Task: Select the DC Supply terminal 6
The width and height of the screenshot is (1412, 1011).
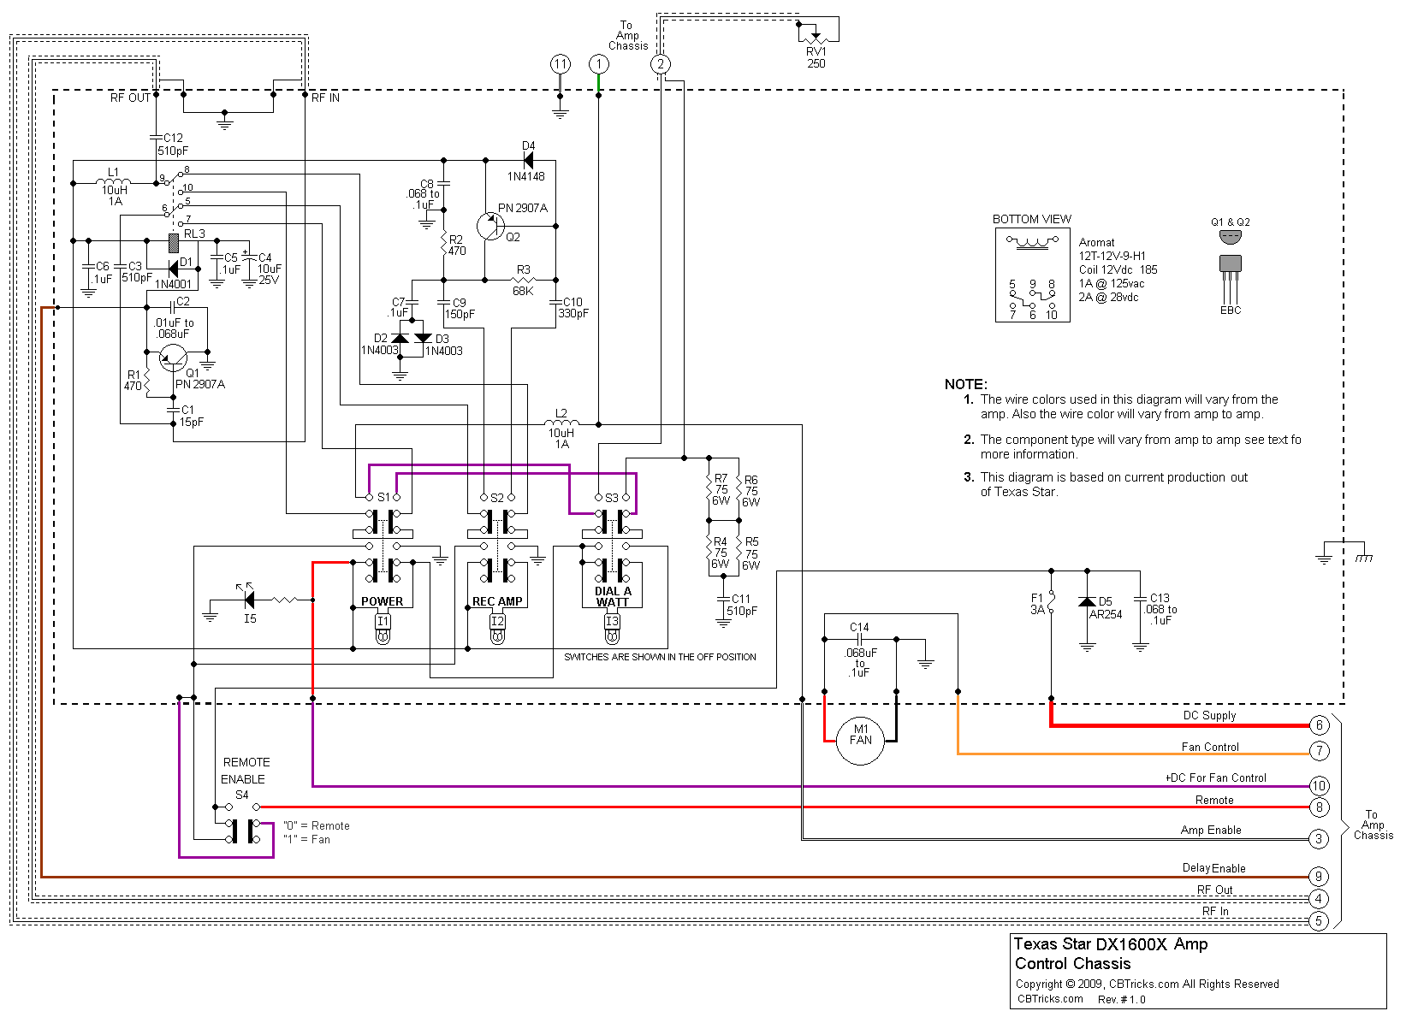Action: click(1319, 725)
